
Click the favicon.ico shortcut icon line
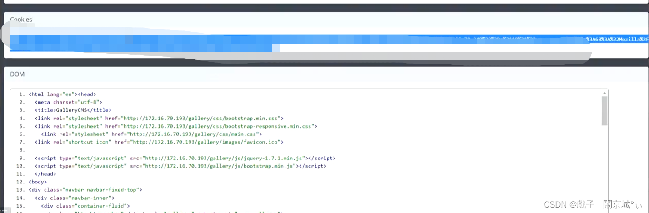point(159,142)
